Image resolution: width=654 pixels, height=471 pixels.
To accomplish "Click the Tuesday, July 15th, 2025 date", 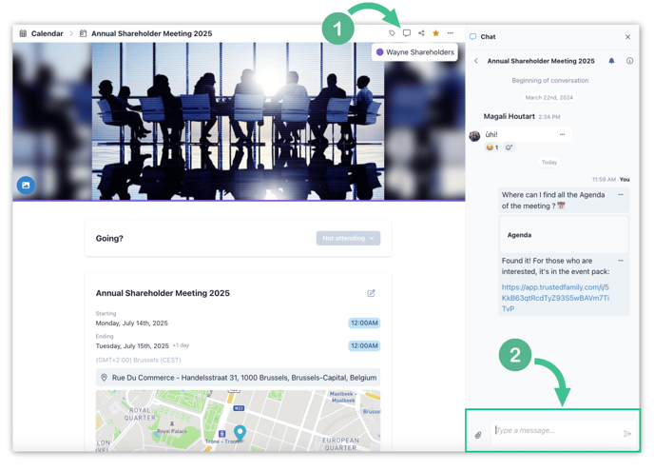I will (132, 345).
